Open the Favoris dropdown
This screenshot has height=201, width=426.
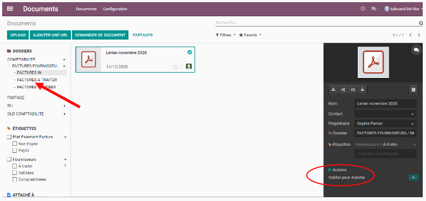coord(250,35)
